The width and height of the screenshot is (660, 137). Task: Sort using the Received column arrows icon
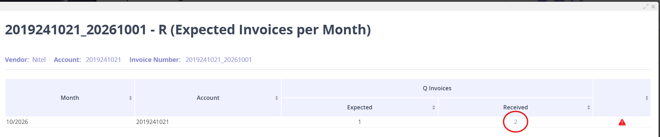pyautogui.click(x=589, y=108)
